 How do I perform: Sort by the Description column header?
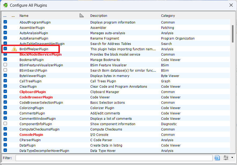(x=99, y=16)
